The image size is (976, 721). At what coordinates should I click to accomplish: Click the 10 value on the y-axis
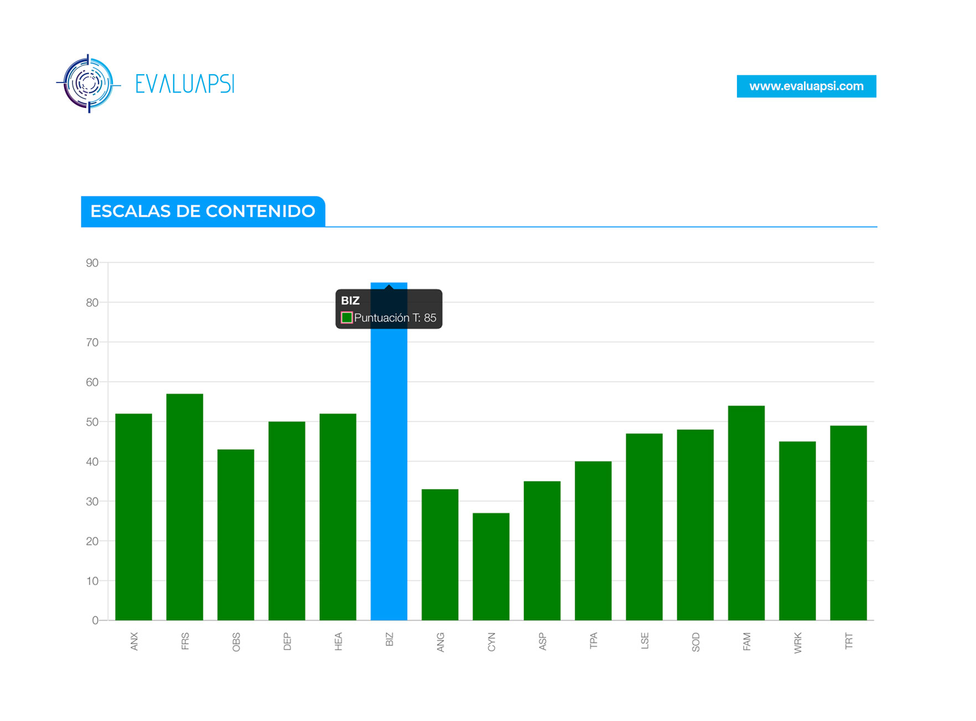[92, 581]
